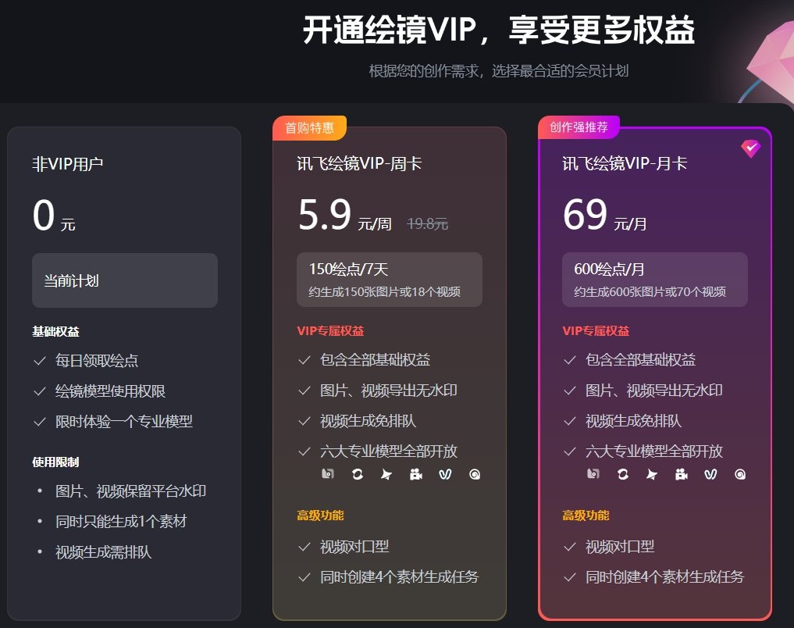794x628 pixels.
Task: Click 图片、视频导出无水印 in 月卡 card
Action: point(653,390)
